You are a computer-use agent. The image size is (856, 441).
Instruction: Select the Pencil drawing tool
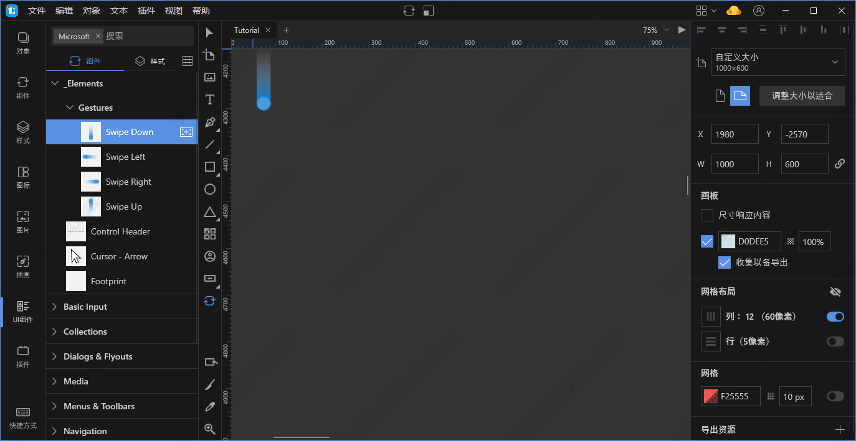[x=210, y=384]
